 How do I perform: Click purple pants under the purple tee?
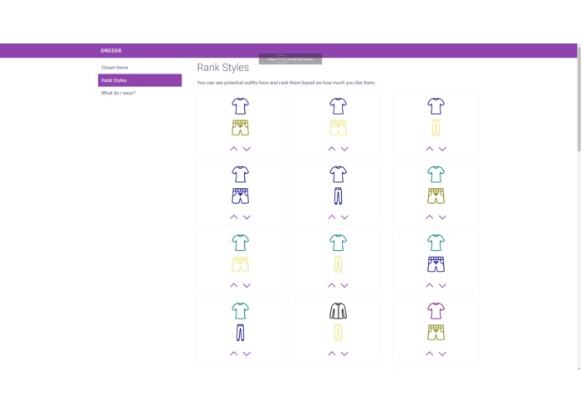339,196
